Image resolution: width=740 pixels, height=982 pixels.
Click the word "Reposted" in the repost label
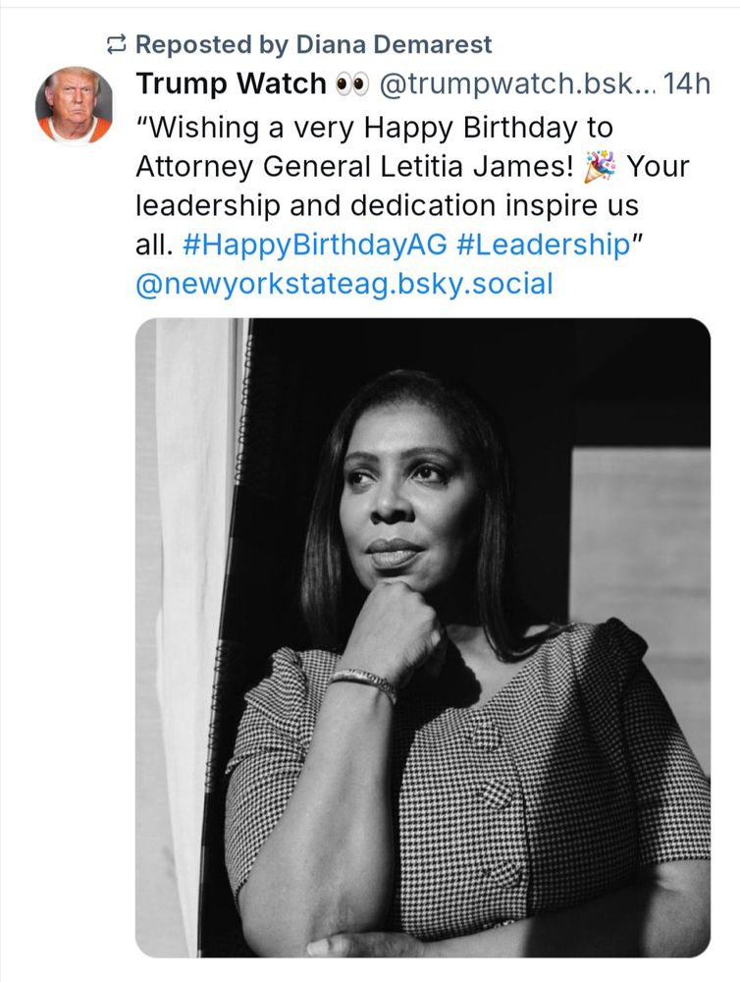point(189,44)
